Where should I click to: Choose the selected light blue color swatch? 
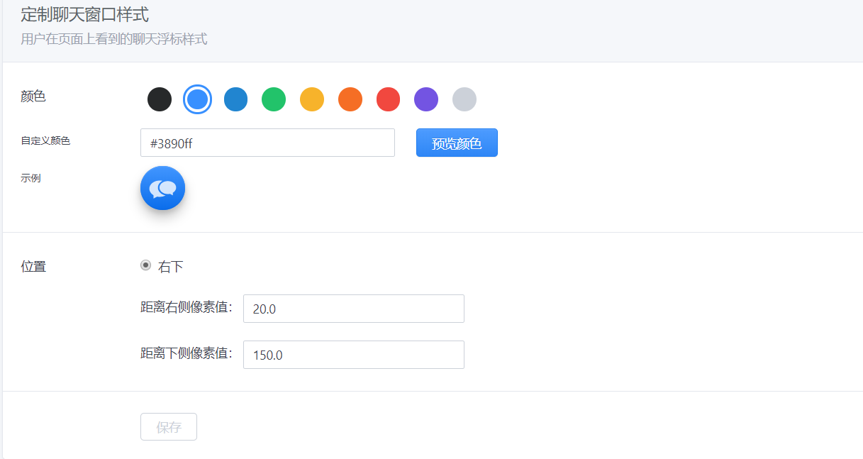pos(197,99)
